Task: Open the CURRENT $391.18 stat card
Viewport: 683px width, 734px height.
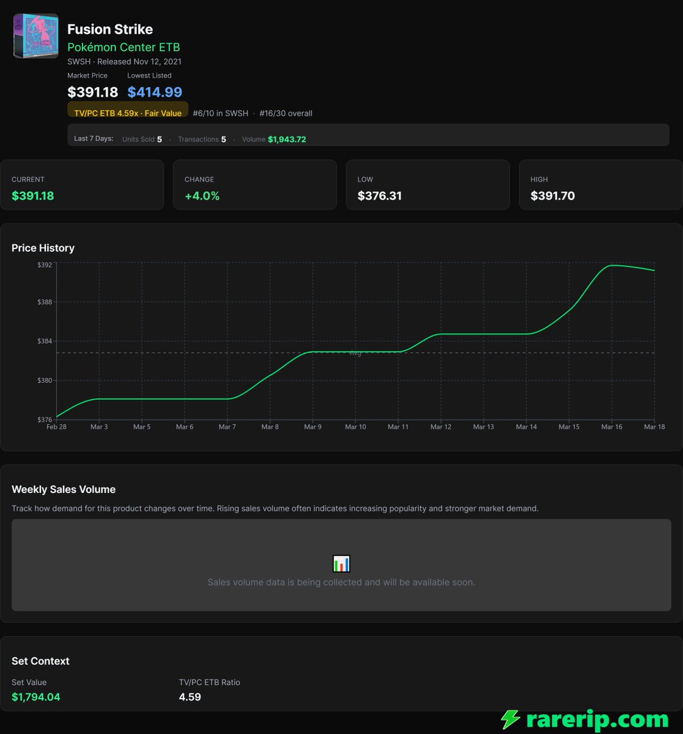Action: (82, 185)
